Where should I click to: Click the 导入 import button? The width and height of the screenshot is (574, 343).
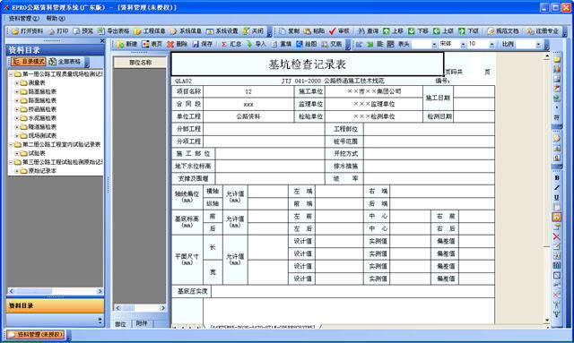256,44
